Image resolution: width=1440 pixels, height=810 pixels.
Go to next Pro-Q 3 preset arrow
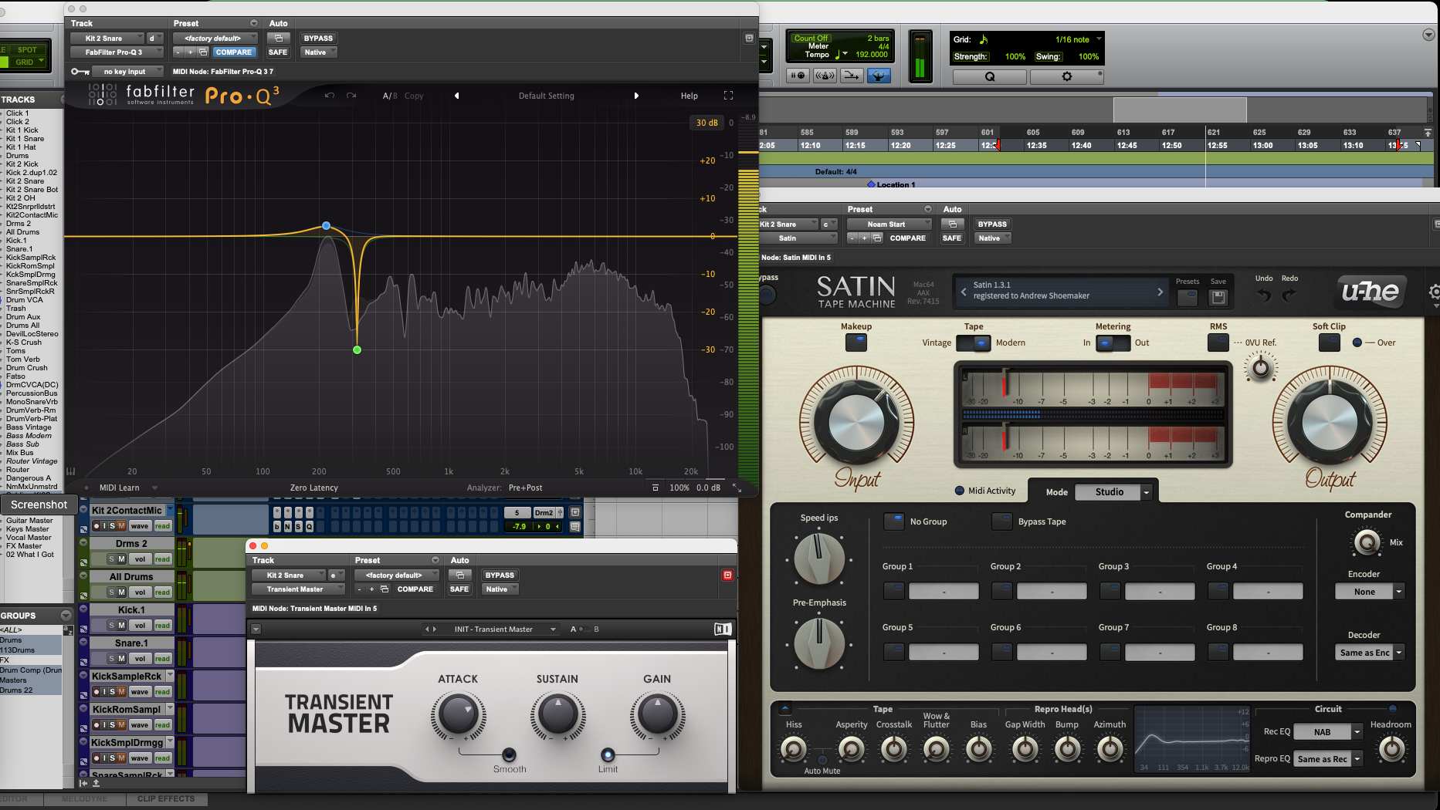pyautogui.click(x=636, y=96)
